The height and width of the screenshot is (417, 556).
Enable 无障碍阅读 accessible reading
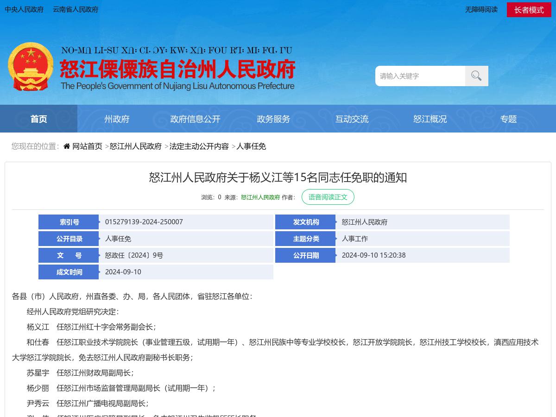point(481,10)
